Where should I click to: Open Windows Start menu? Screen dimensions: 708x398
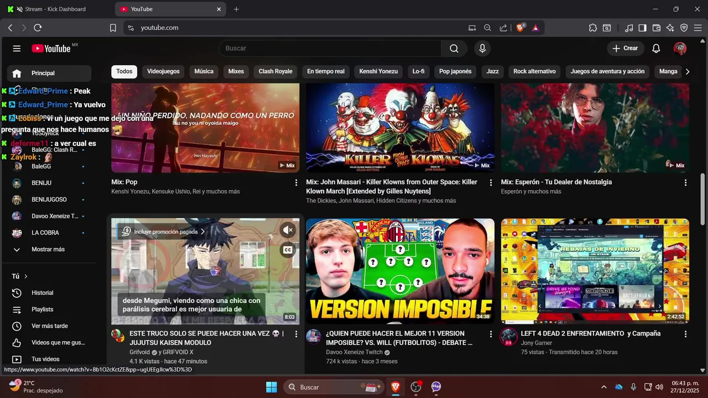coord(272,387)
